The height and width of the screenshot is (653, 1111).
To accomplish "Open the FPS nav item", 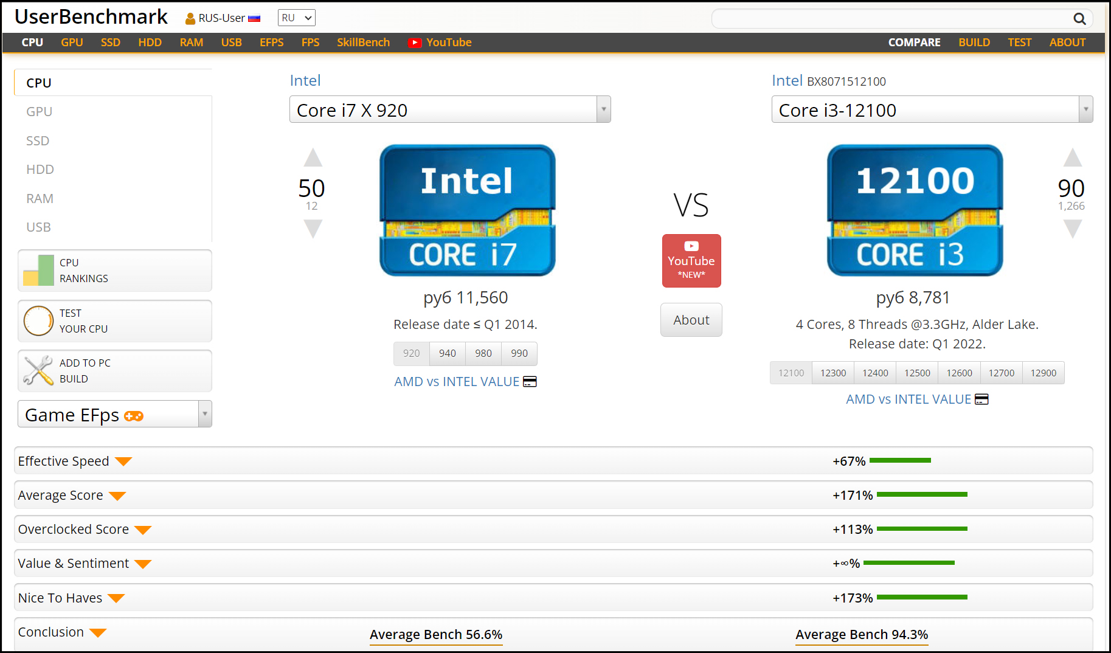I will tap(310, 43).
